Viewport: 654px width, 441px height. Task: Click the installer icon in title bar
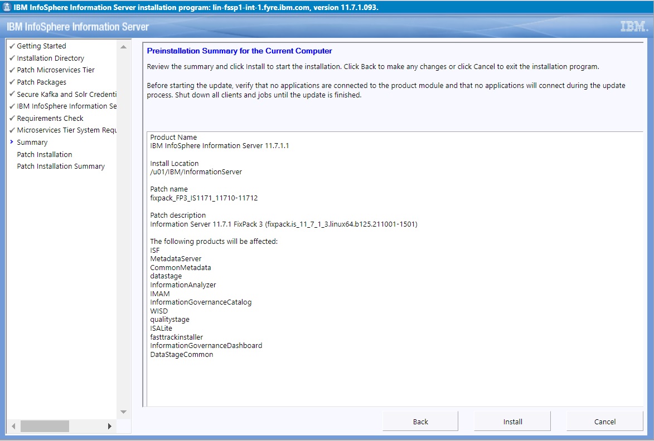click(x=7, y=8)
